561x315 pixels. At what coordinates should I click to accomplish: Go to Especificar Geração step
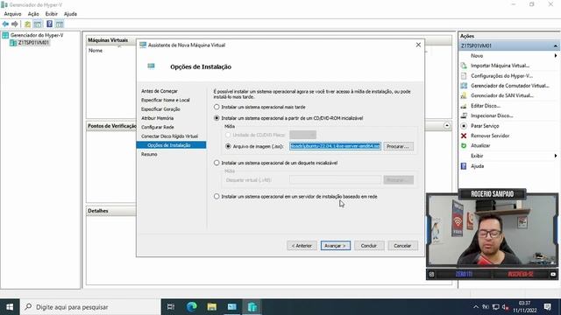[160, 108]
